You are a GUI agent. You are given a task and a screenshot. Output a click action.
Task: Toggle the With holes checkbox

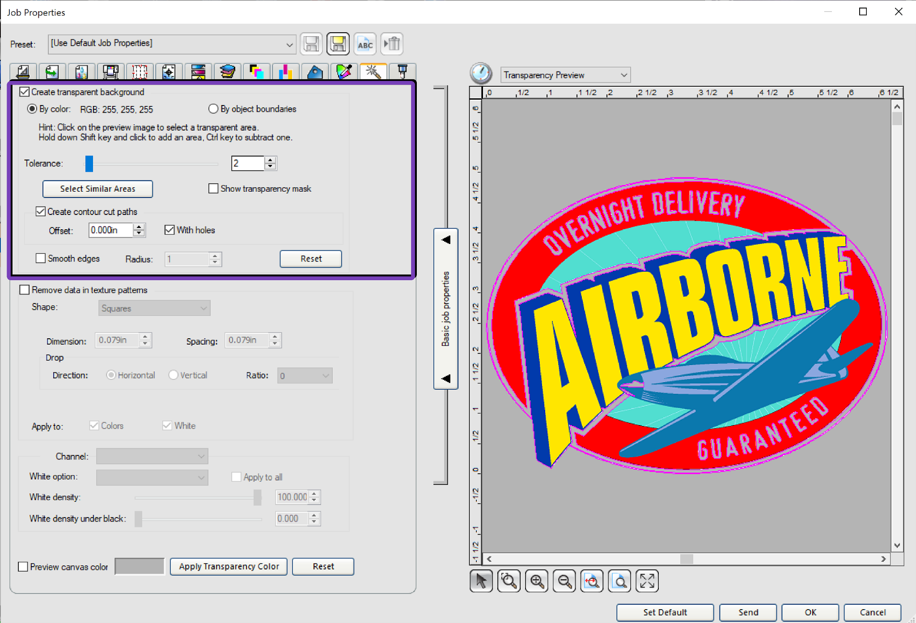pyautogui.click(x=170, y=230)
